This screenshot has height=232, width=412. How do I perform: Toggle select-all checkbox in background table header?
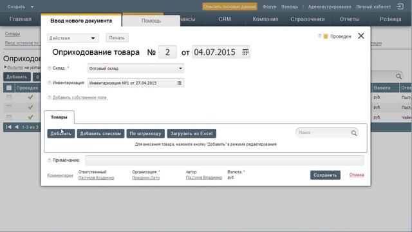(9, 88)
